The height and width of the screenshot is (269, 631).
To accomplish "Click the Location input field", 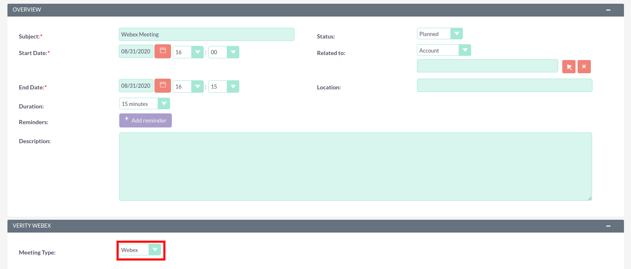I will [x=504, y=85].
